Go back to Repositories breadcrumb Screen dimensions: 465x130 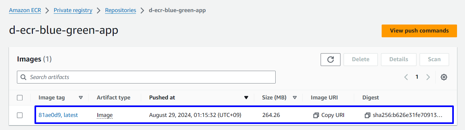120,10
